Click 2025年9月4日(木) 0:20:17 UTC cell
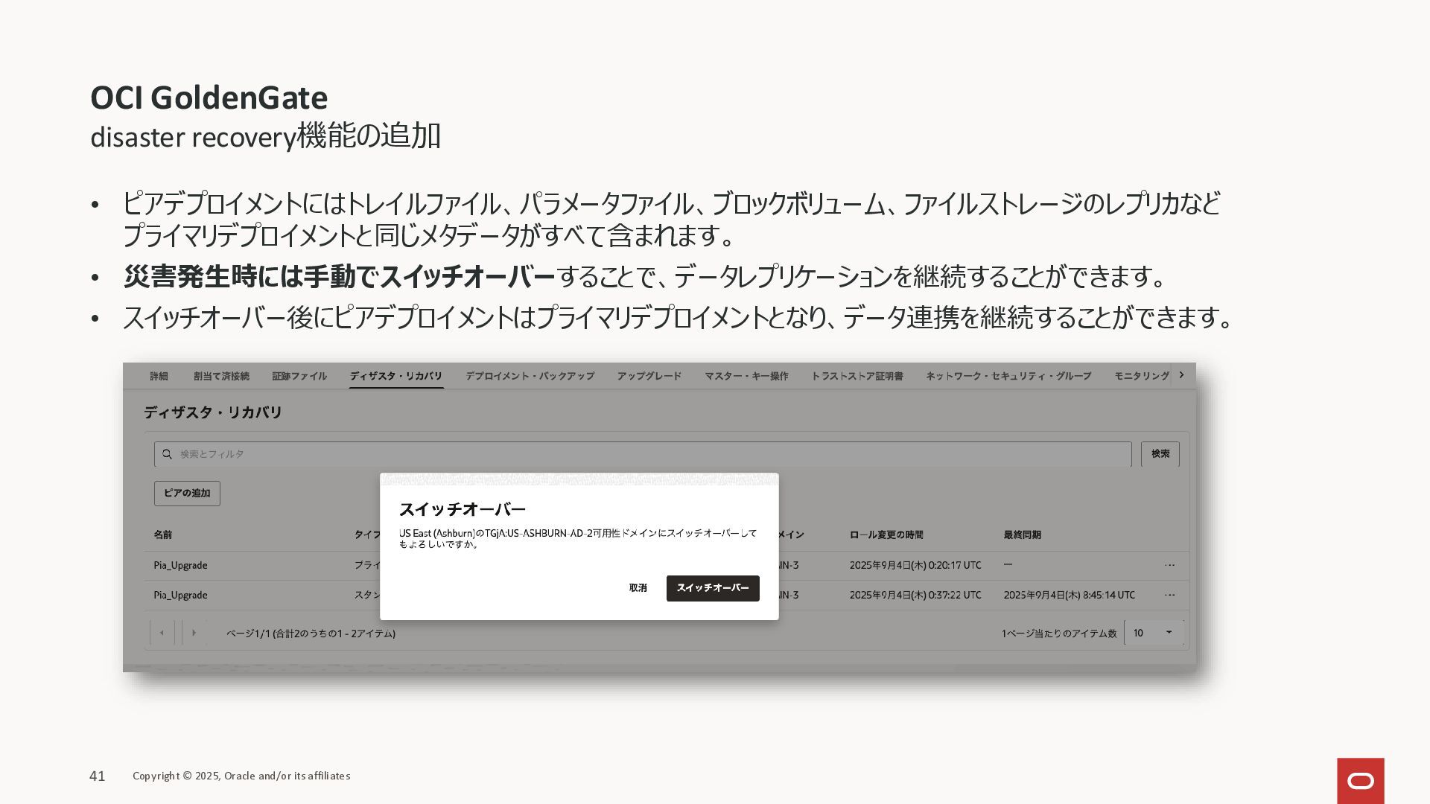Screen dimensions: 1430x804 click(x=915, y=565)
